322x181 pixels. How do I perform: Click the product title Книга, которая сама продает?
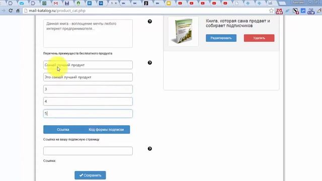tap(238, 23)
